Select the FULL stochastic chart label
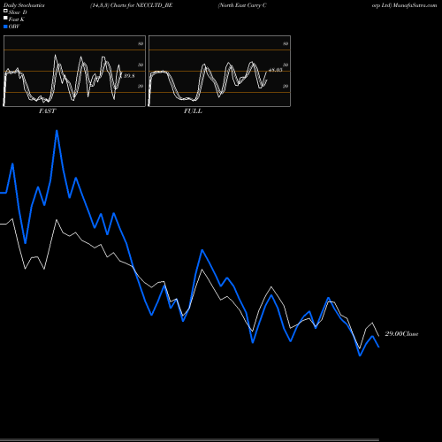442x442 pixels. click(193, 111)
